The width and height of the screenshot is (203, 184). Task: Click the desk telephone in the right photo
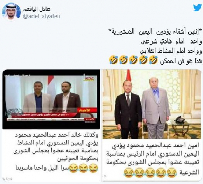(x=180, y=119)
